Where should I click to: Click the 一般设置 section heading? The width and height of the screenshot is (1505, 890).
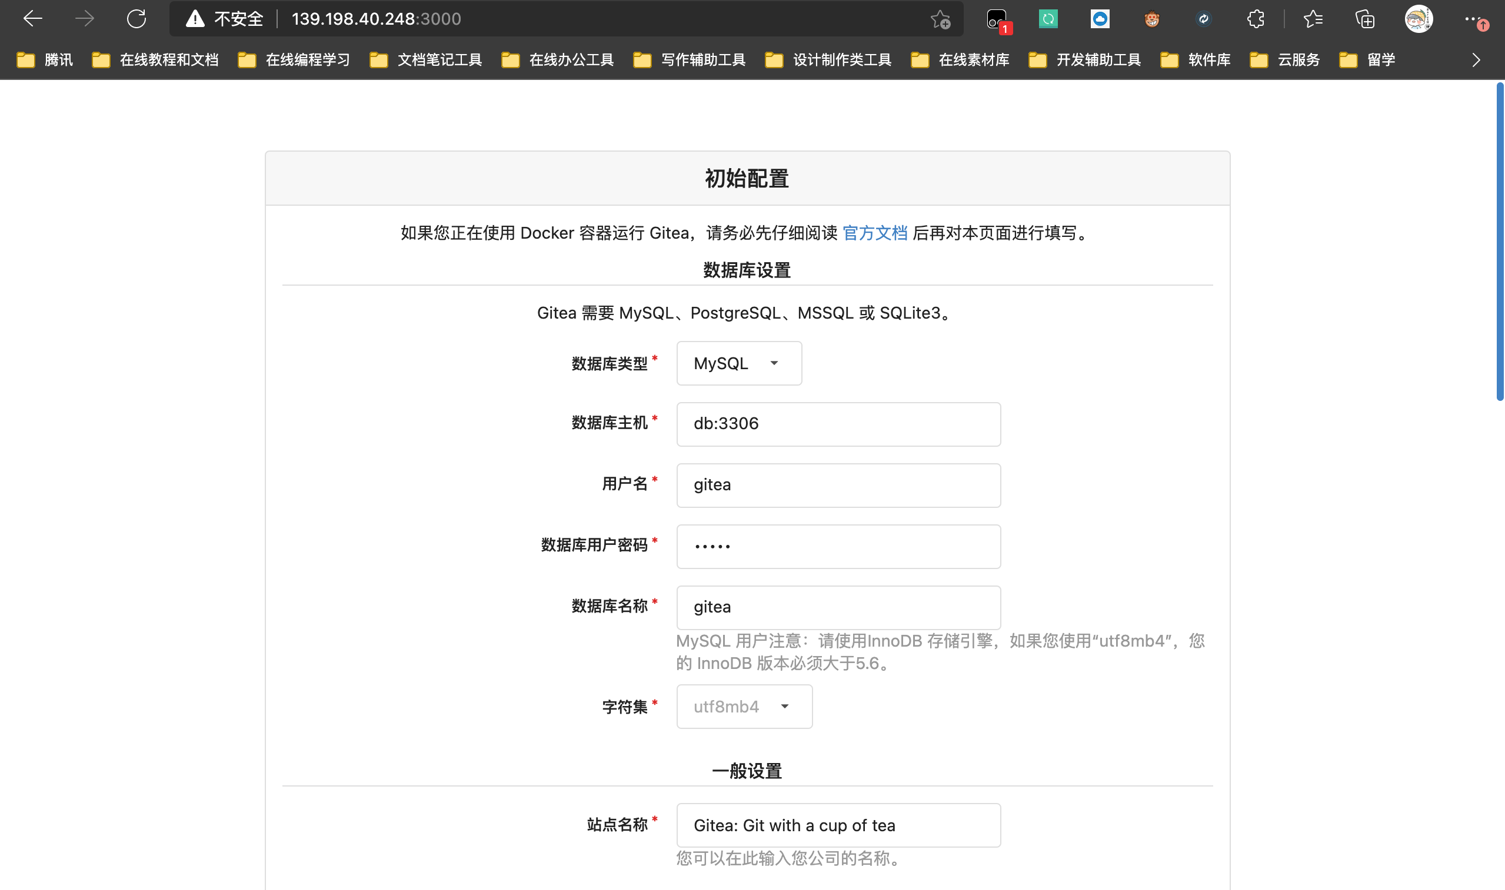(747, 771)
